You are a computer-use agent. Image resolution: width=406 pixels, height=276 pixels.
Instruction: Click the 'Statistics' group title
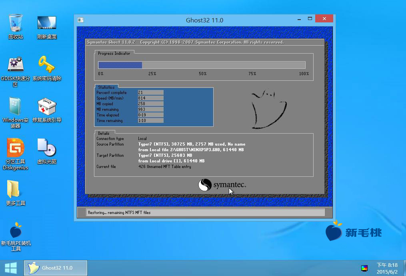point(106,87)
